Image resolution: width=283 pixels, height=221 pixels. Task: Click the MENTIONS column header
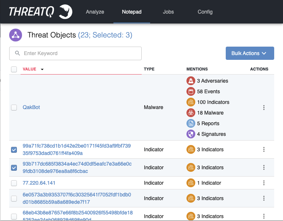tap(197, 69)
